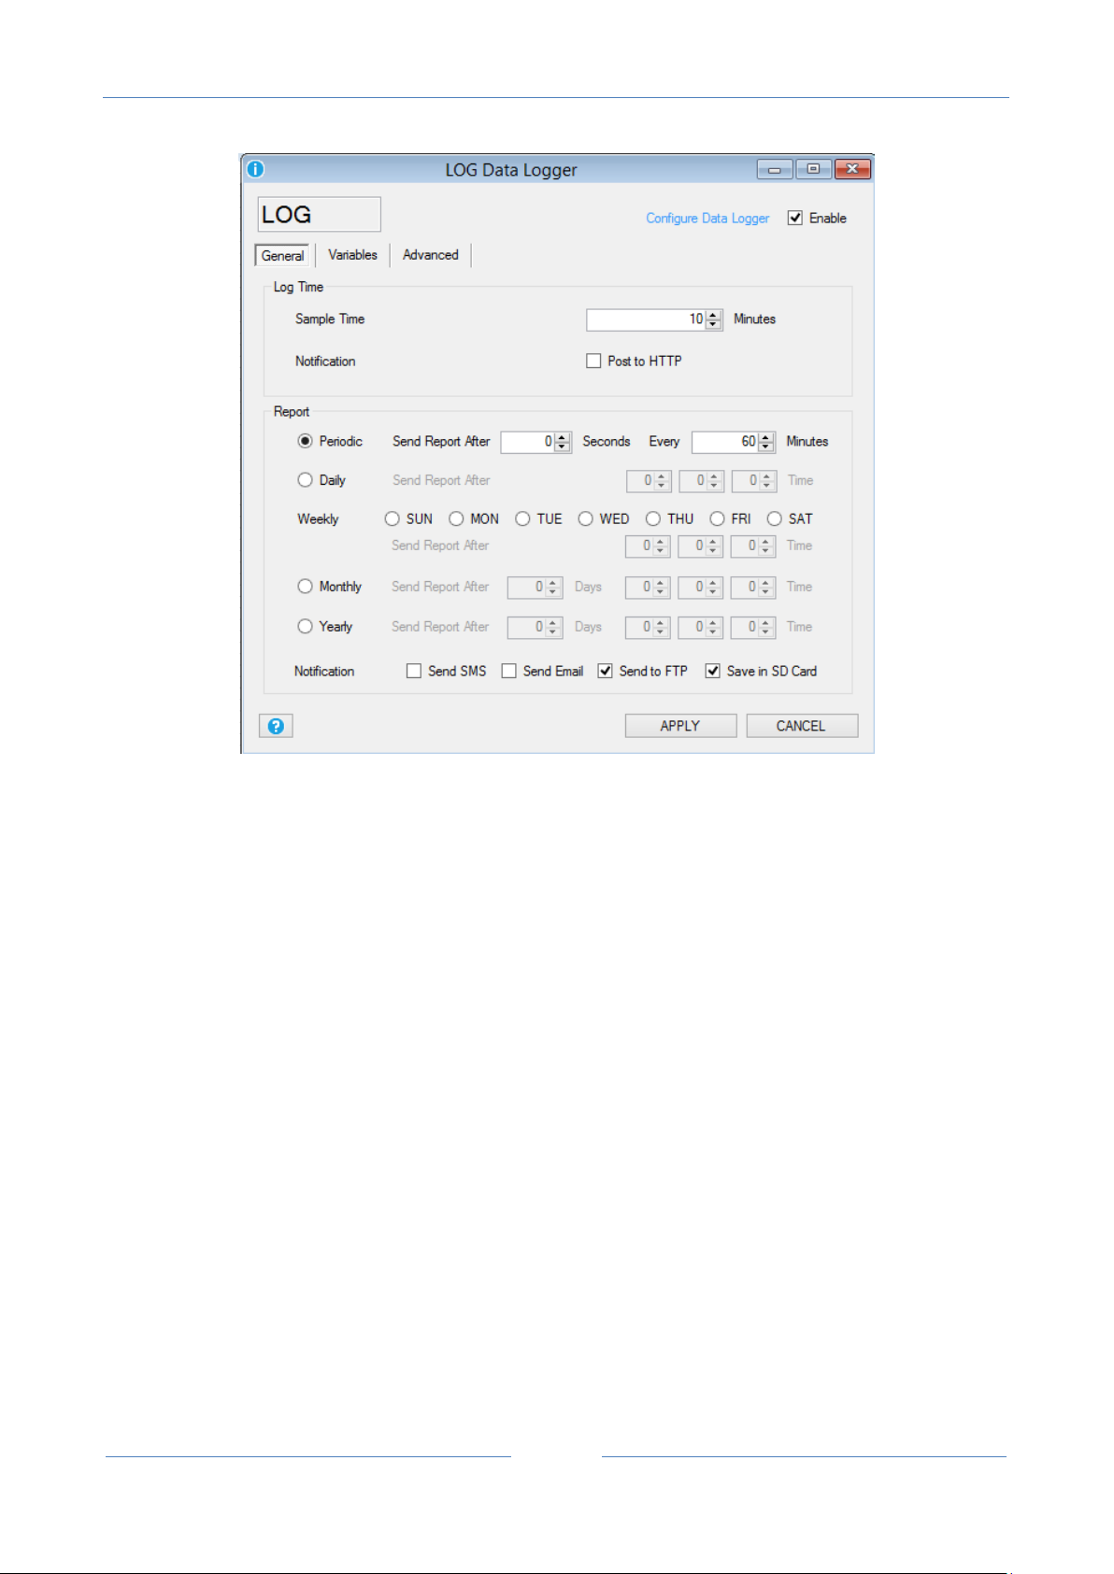Image resolution: width=1114 pixels, height=1574 pixels.
Task: Choose WED for weekly report
Action: click(x=585, y=518)
